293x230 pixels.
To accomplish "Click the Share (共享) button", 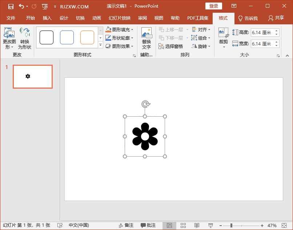I will point(276,18).
